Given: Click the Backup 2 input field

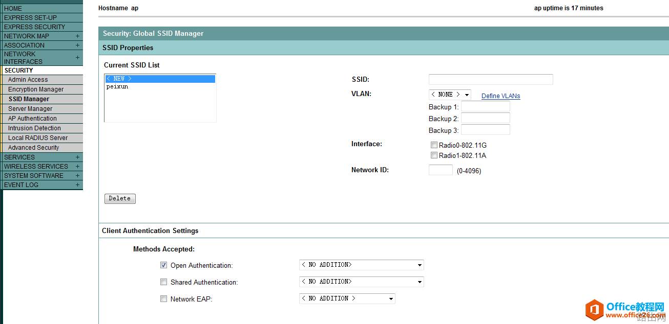Looking at the screenshot, I should click(486, 118).
